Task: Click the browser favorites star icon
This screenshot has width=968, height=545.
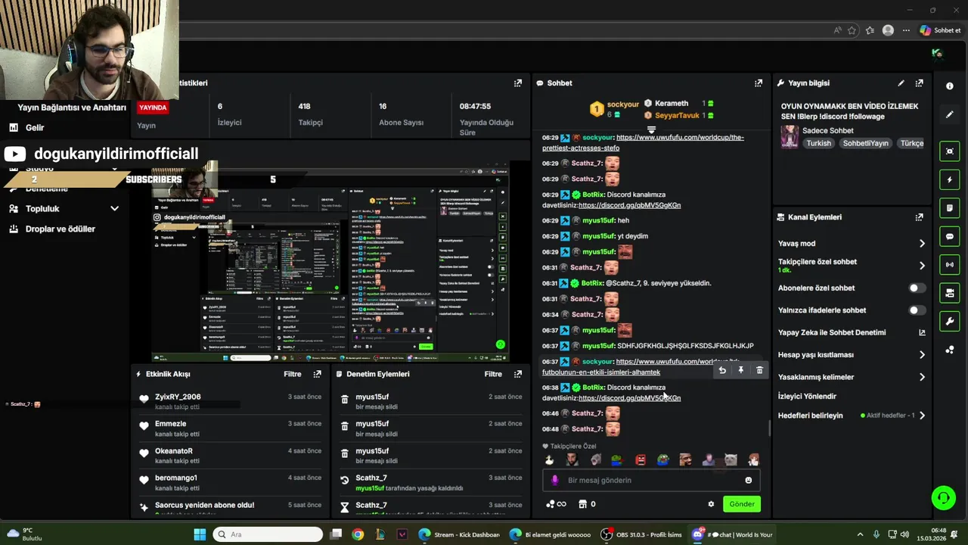Action: click(852, 30)
